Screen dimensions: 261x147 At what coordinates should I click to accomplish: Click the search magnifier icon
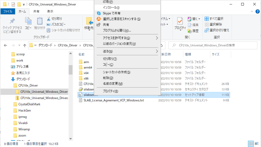tap(174, 45)
